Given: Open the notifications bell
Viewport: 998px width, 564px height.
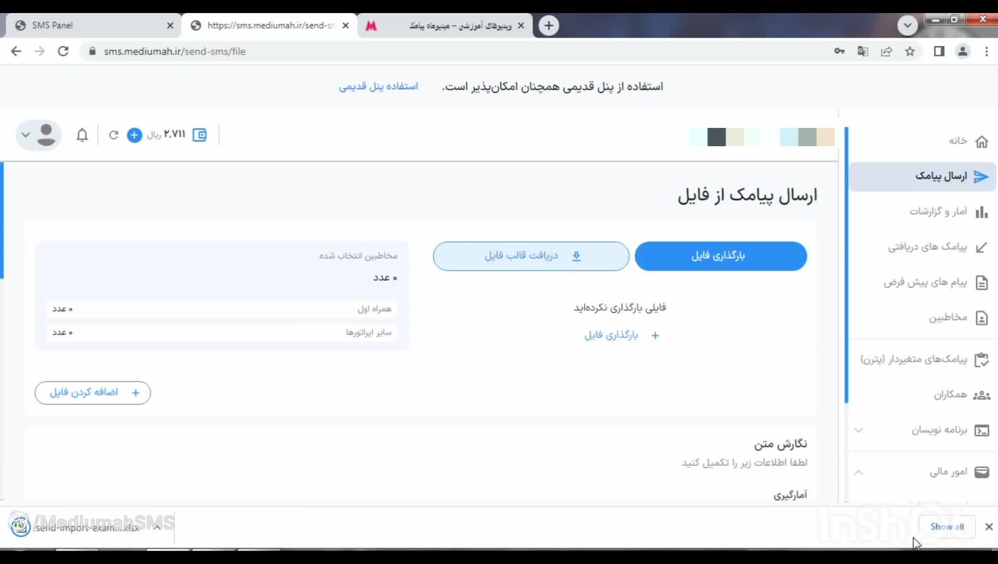Looking at the screenshot, I should point(82,135).
